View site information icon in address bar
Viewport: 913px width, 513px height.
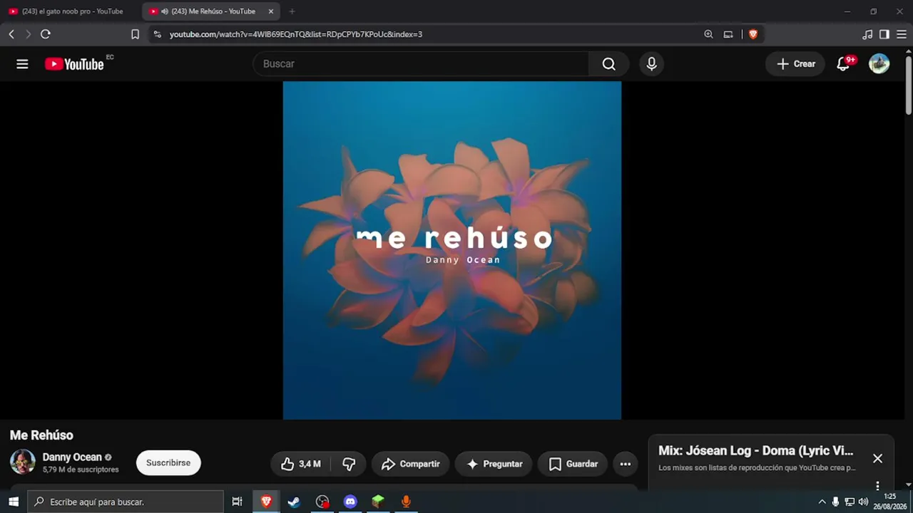click(158, 34)
